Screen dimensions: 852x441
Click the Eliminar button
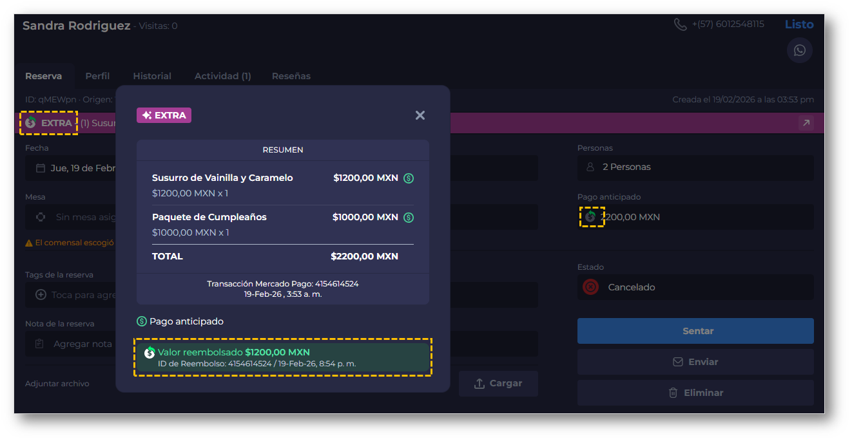pos(695,393)
